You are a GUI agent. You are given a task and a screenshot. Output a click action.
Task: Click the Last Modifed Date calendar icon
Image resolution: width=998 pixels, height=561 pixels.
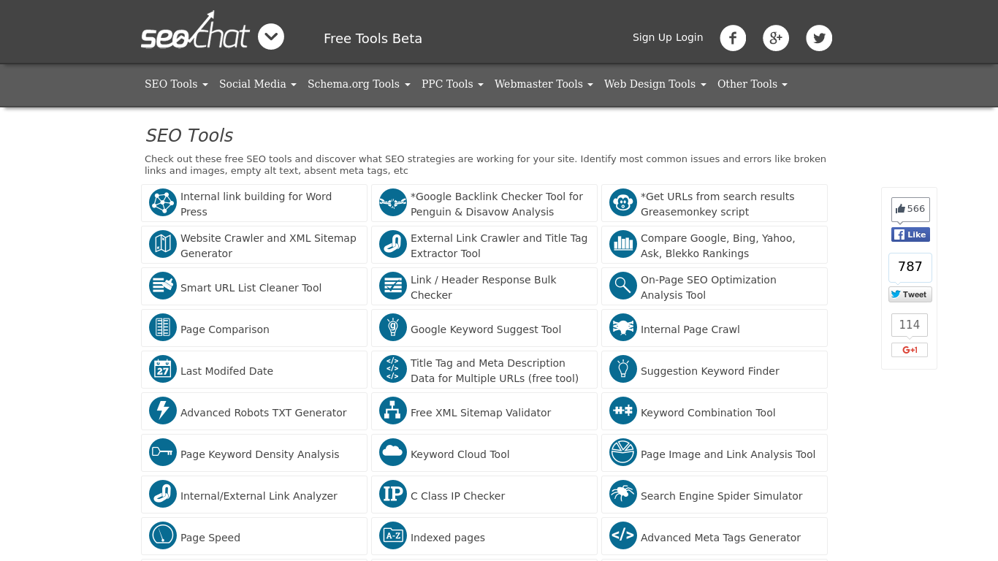pos(163,369)
